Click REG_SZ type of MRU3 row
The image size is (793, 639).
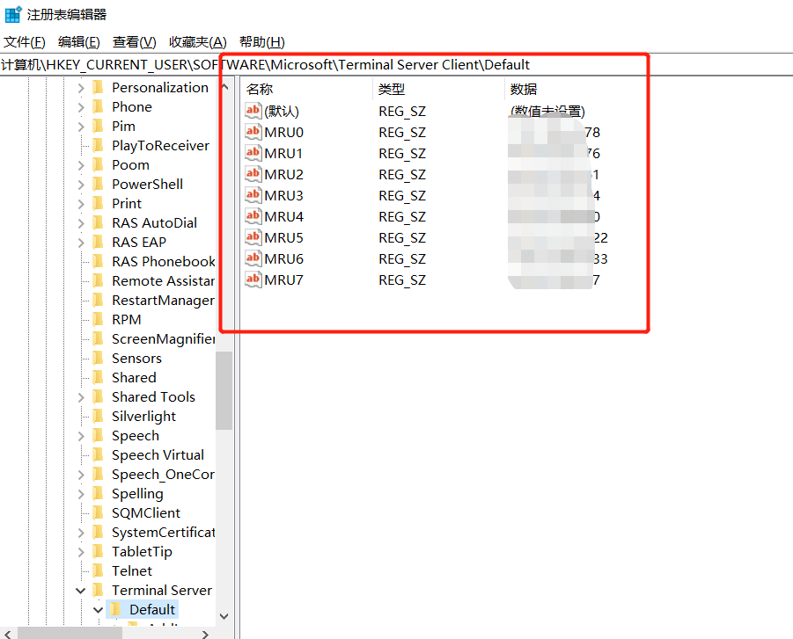(x=402, y=195)
